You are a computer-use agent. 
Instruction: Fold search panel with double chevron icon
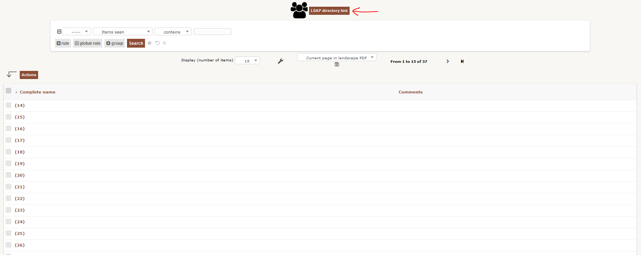pos(164,43)
